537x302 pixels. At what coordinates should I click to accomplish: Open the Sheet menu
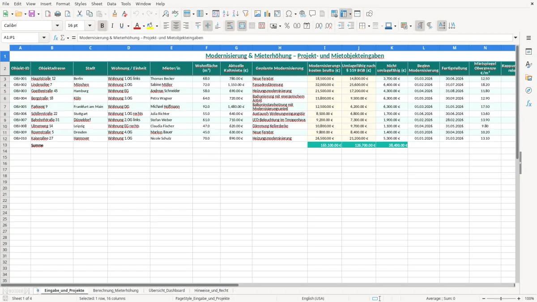(x=97, y=4)
